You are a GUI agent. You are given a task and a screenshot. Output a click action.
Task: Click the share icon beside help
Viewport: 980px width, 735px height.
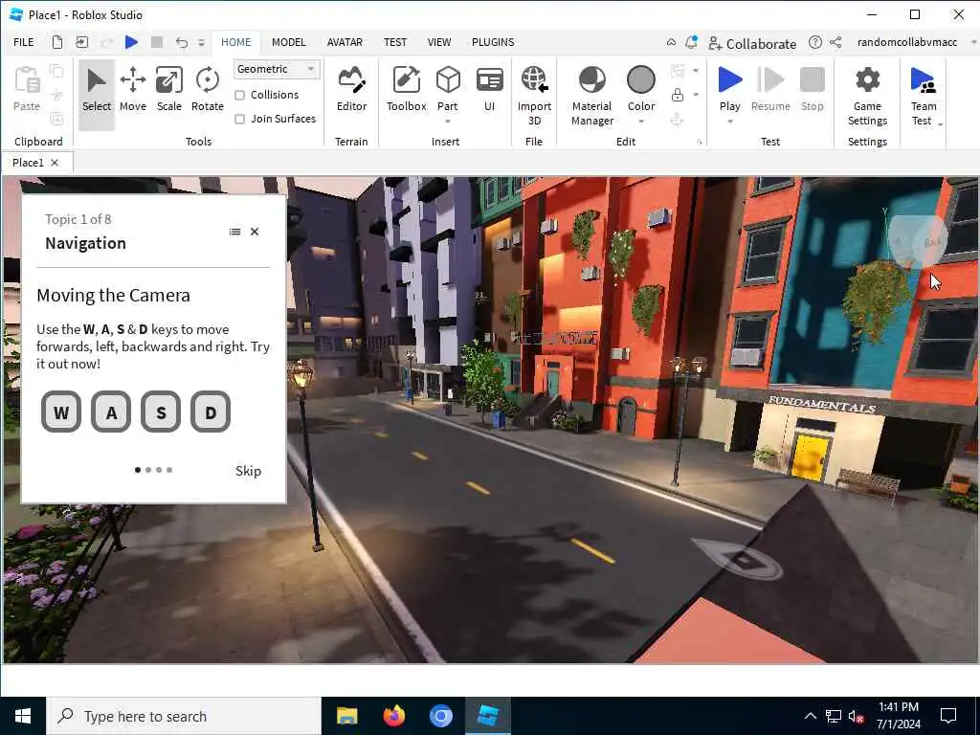point(835,42)
